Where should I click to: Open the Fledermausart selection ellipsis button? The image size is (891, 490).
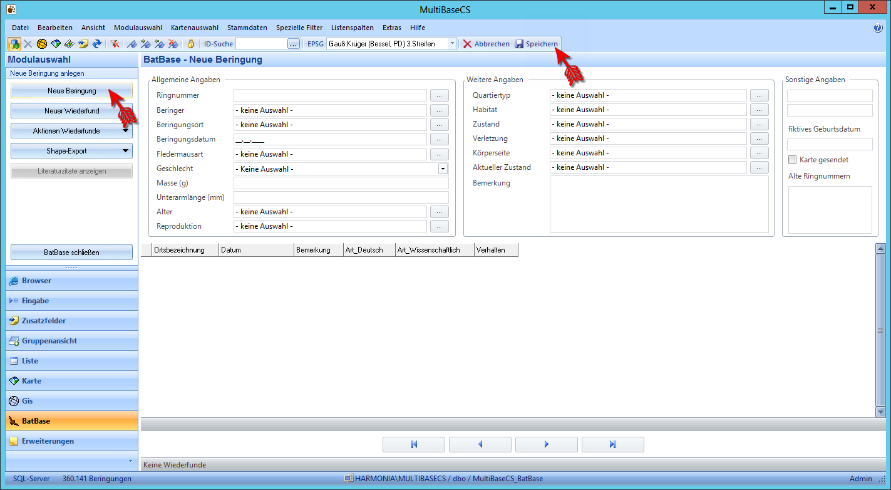[439, 154]
